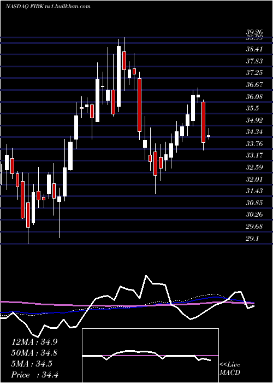Select the 29.1 price label
Image resolution: width=273 pixels, height=383 pixels.
[252, 238]
